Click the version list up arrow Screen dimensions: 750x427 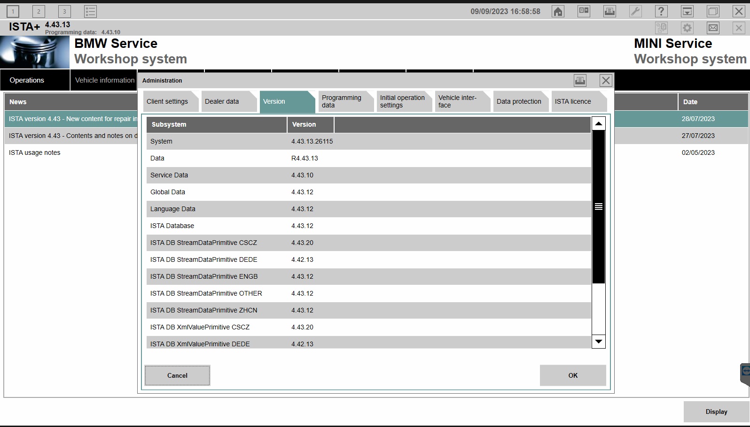[x=599, y=124]
